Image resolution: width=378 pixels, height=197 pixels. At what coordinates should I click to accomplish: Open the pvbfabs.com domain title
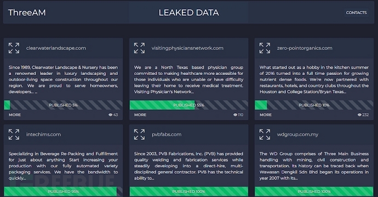(167, 135)
